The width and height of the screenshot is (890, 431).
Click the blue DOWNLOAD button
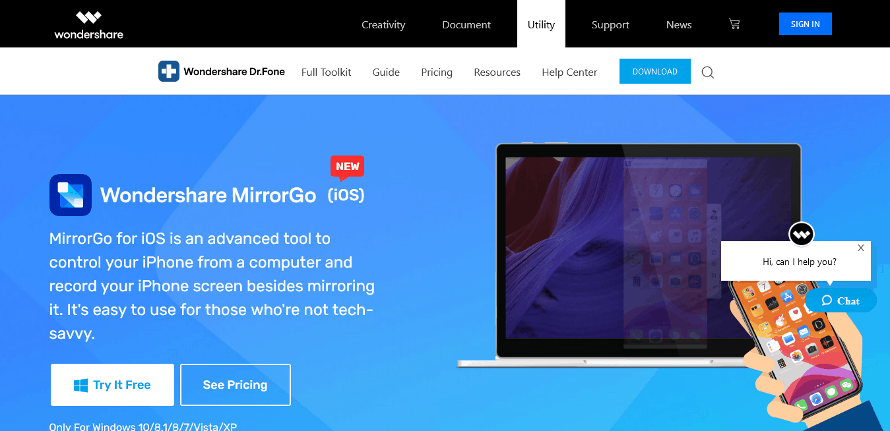tap(654, 72)
